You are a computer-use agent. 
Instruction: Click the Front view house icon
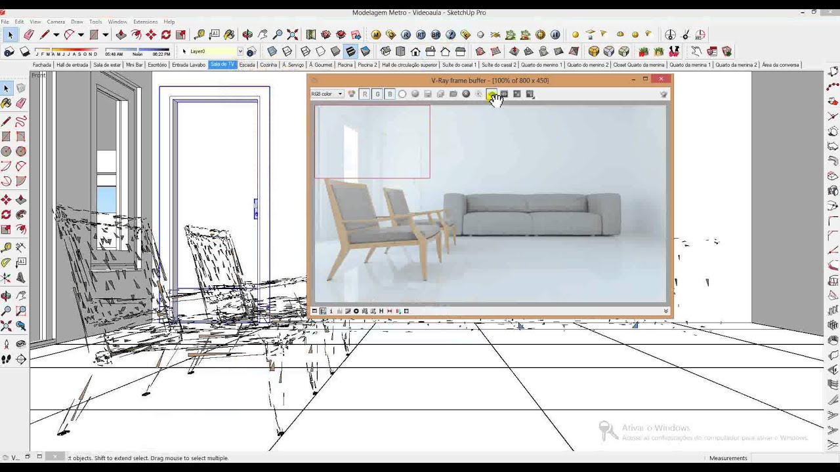click(415, 51)
